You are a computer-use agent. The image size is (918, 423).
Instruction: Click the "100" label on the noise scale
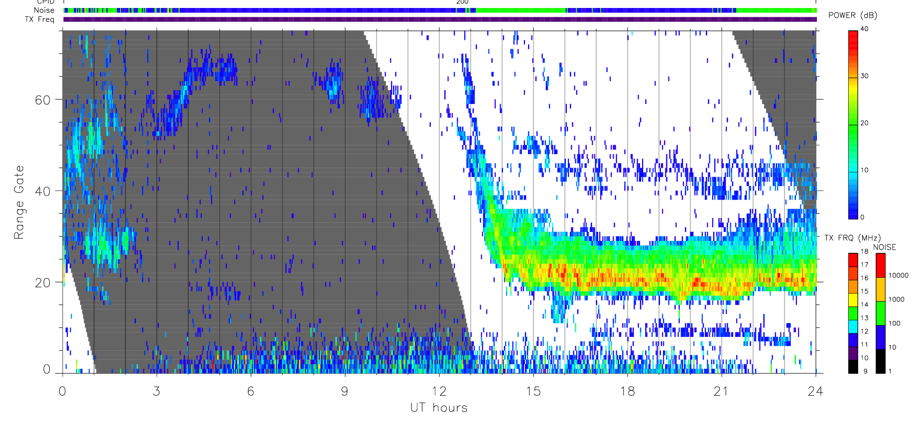pyautogui.click(x=895, y=323)
